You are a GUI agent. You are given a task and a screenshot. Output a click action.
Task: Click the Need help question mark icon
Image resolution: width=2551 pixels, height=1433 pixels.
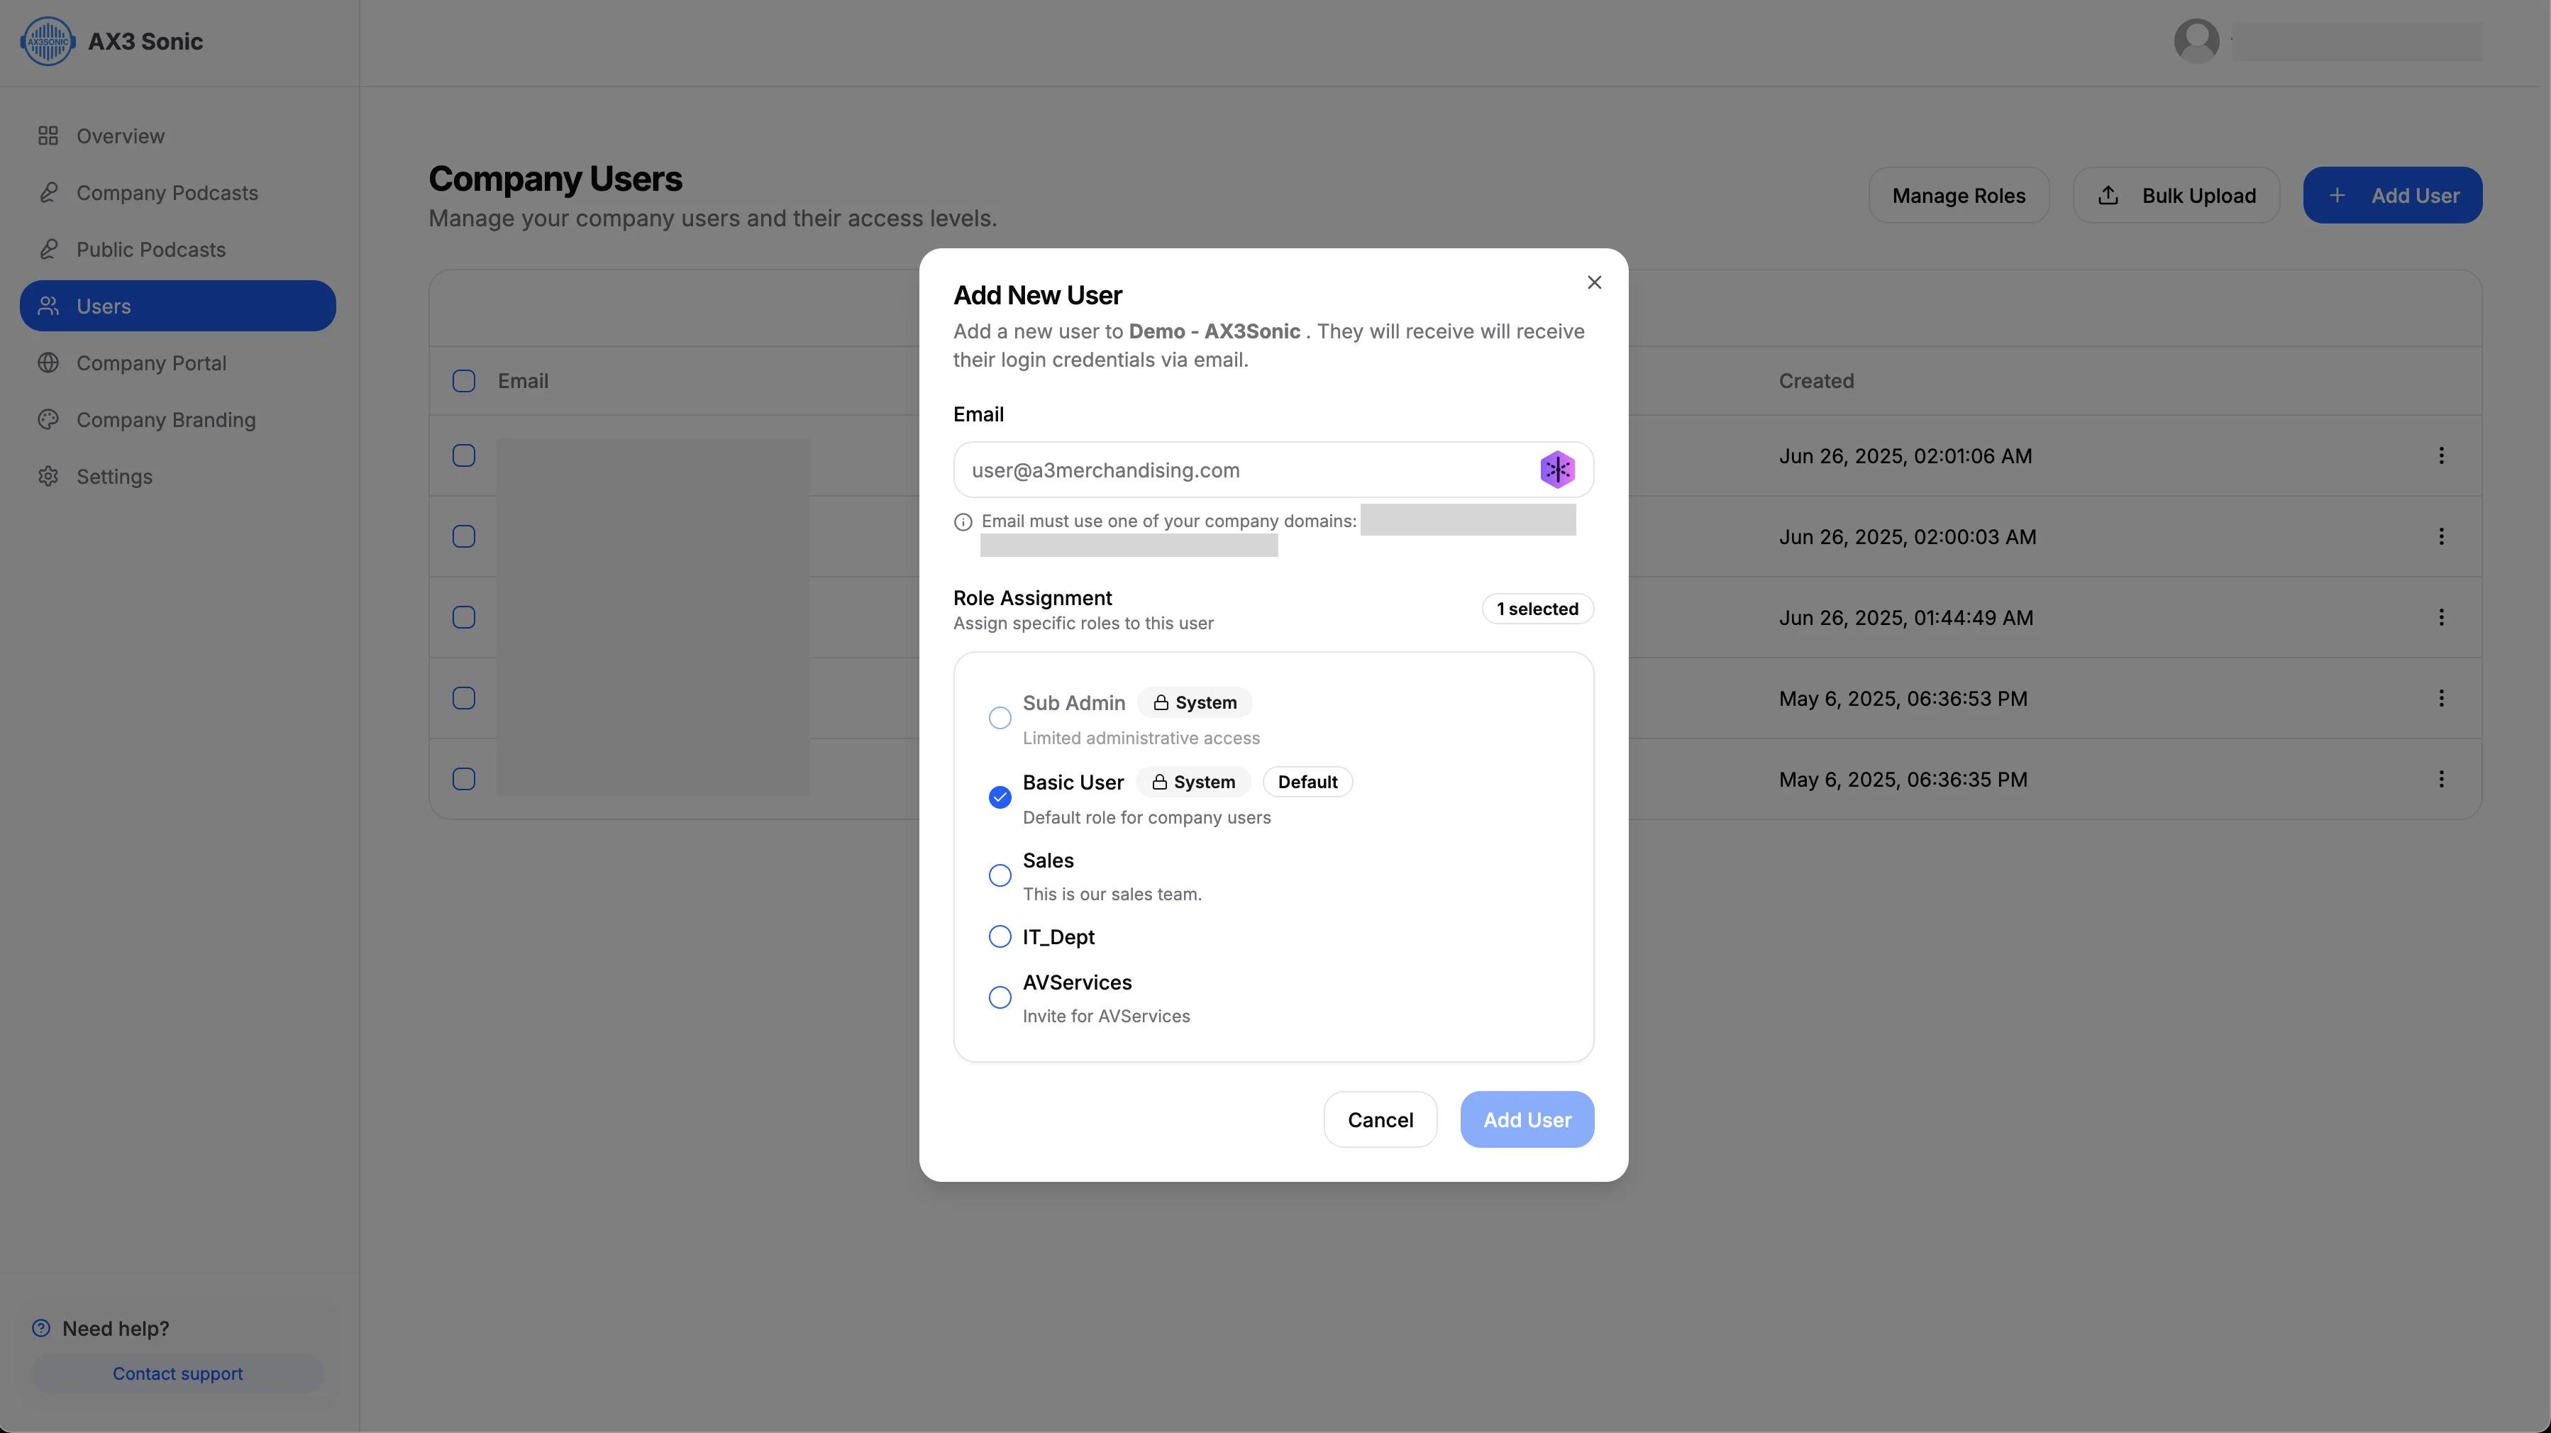point(40,1328)
